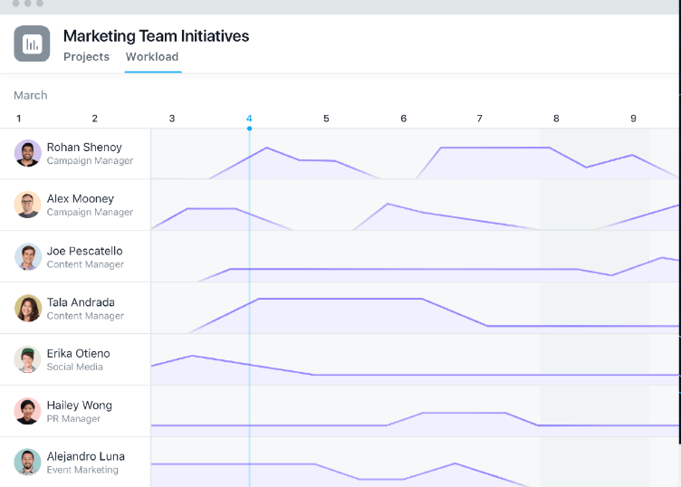Select date 6 in the timeline header

point(404,119)
